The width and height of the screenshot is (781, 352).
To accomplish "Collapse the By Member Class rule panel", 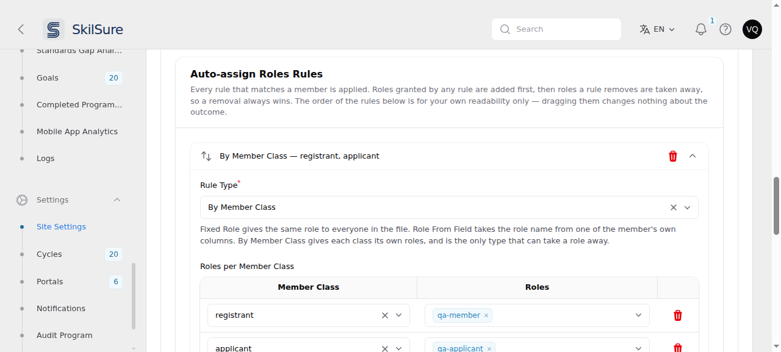I will 693,156.
